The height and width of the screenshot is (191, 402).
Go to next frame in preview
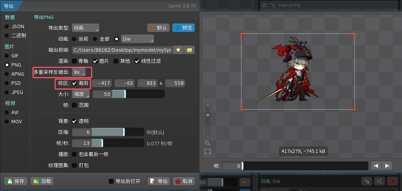pyautogui.click(x=387, y=166)
